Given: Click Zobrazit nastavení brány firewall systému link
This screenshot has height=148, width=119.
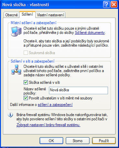Looking at the screenshot, I should point(48,125).
